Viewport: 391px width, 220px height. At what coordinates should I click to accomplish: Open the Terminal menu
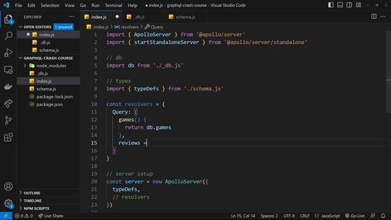coord(114,5)
